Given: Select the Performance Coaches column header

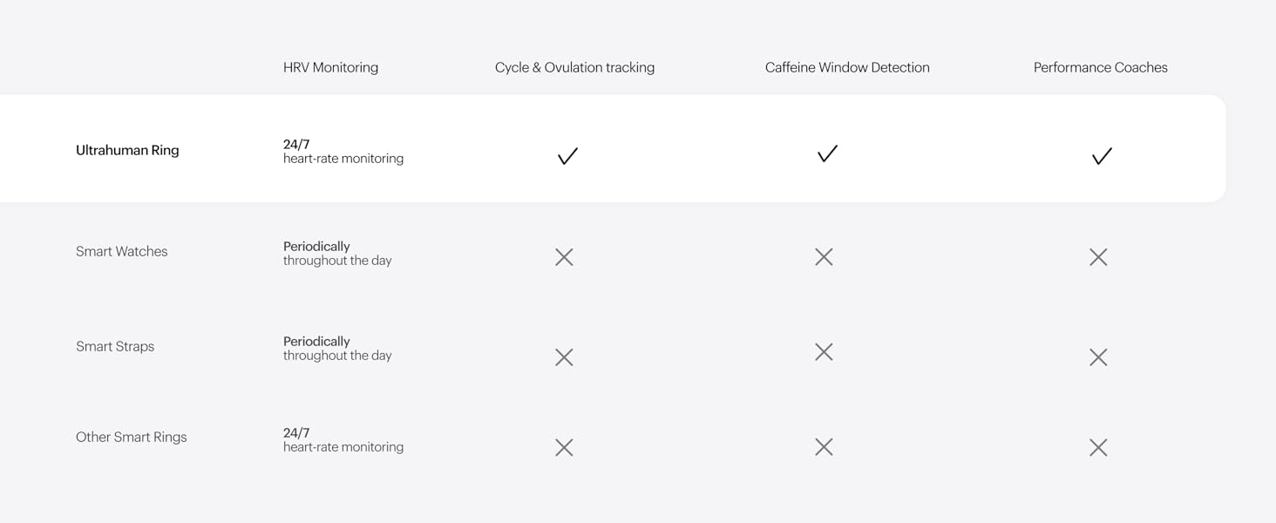Looking at the screenshot, I should [1100, 68].
